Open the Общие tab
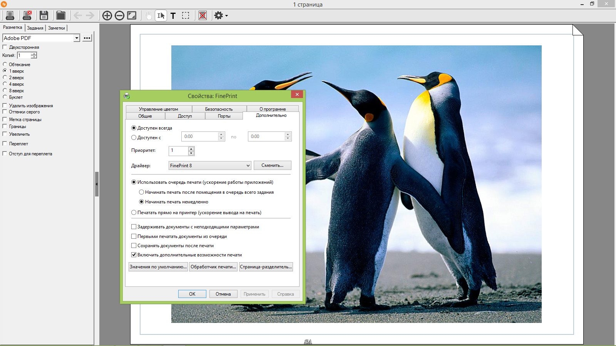Image resolution: width=616 pixels, height=346 pixels. (145, 116)
